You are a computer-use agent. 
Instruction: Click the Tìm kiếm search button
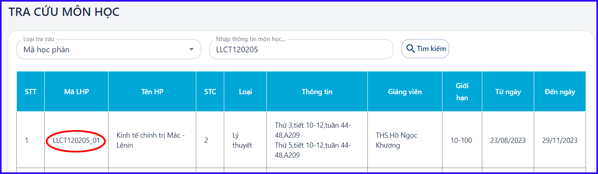pos(425,49)
